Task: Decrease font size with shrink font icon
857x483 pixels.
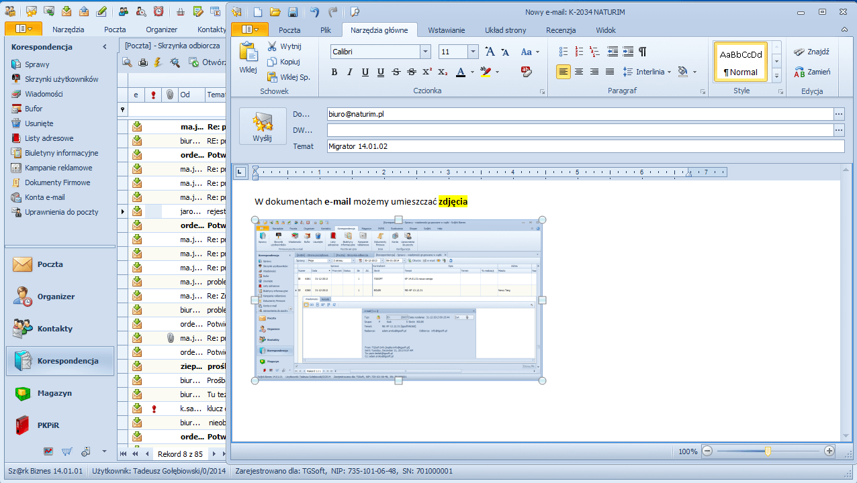Action: pyautogui.click(x=505, y=52)
